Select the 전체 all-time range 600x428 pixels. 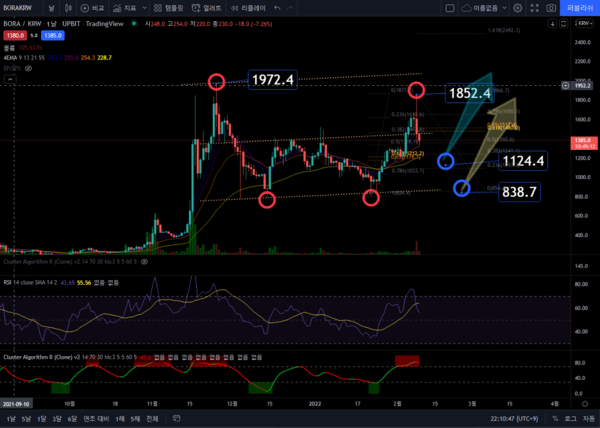(x=152, y=419)
